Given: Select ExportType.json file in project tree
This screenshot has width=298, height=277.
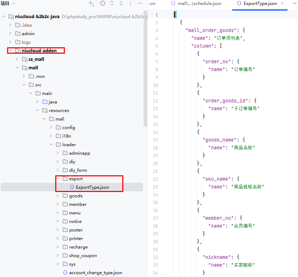Looking at the screenshot, I should click(92, 187).
